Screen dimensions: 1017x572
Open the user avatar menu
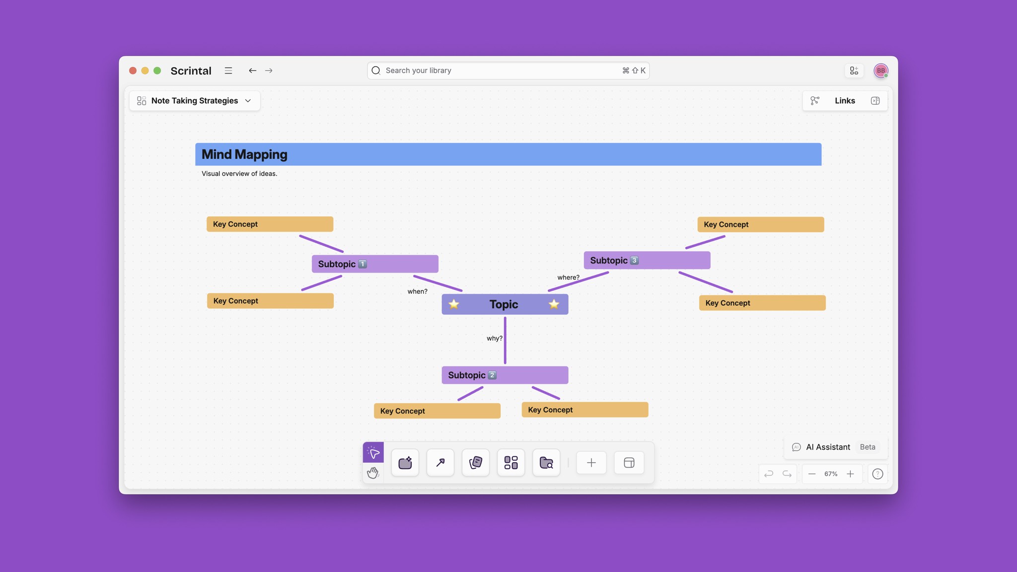tap(880, 71)
